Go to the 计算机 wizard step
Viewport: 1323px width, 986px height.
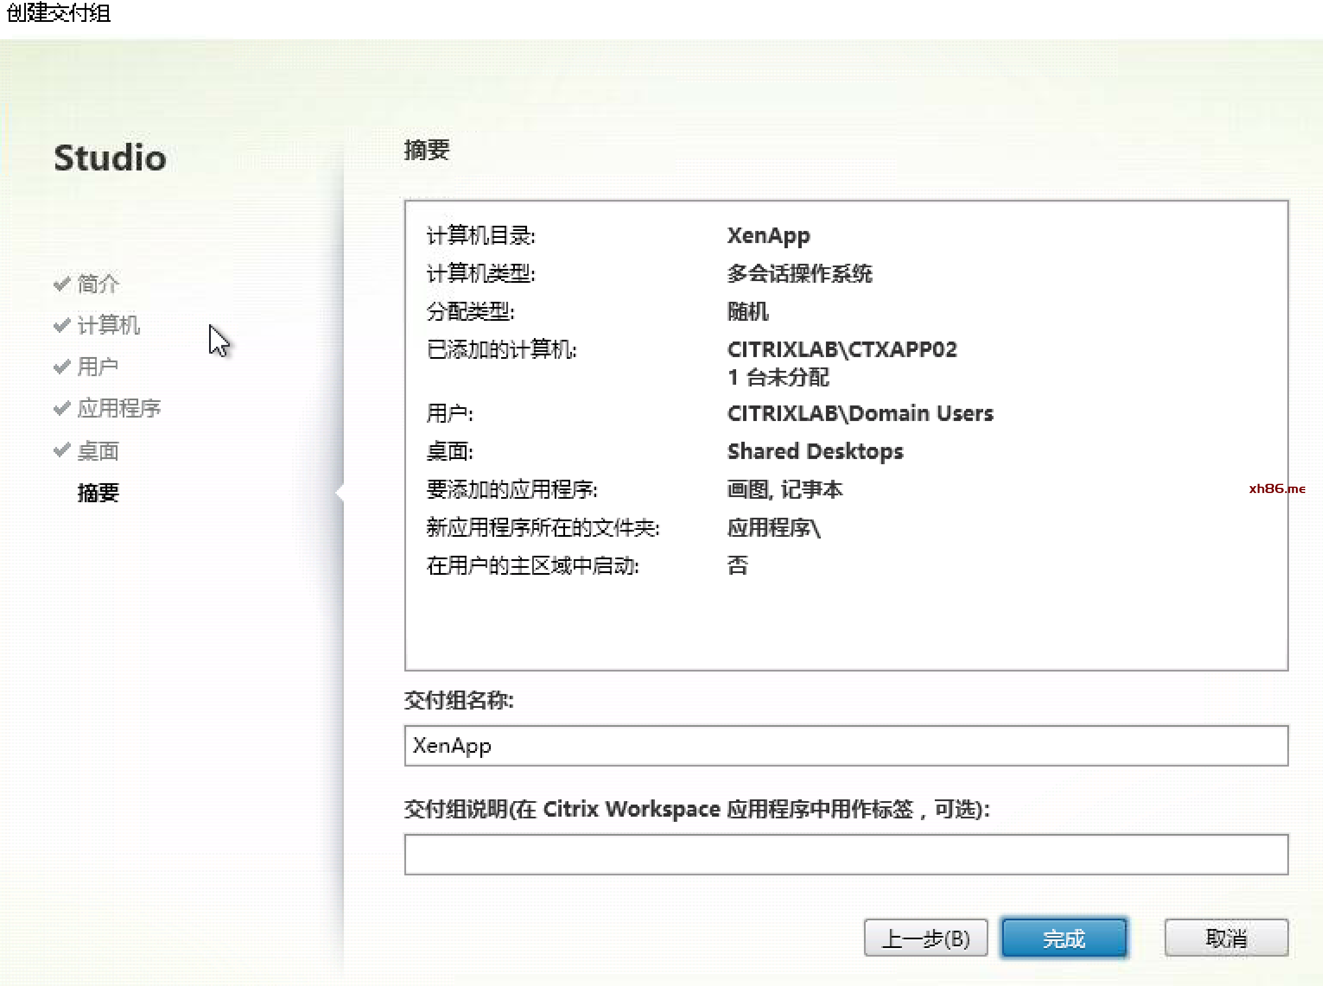tap(108, 326)
